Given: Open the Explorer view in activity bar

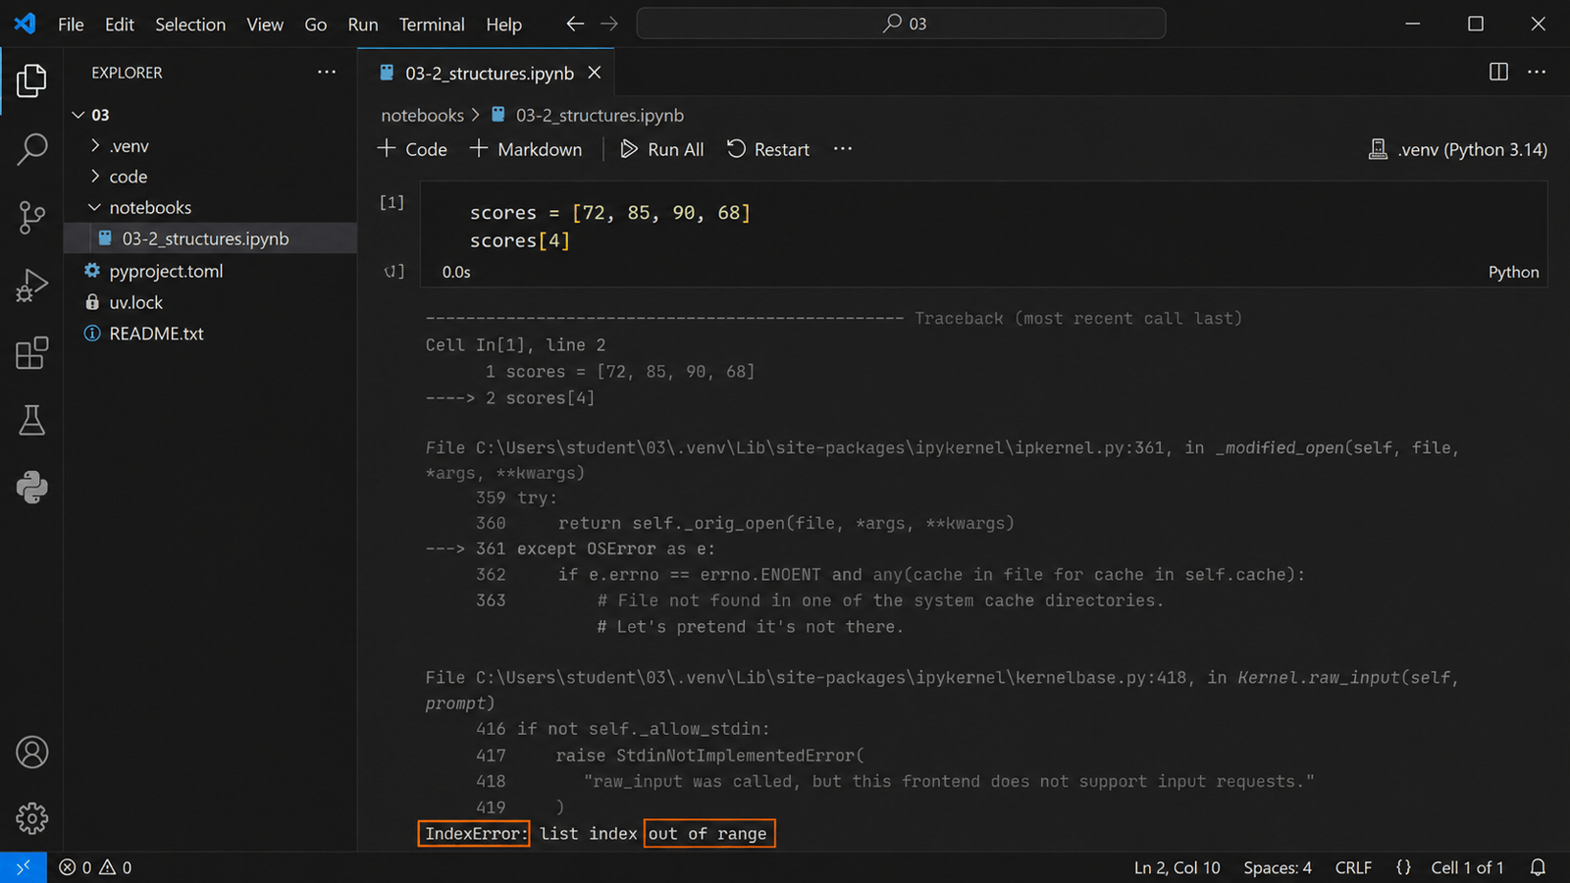Looking at the screenshot, I should coord(31,80).
